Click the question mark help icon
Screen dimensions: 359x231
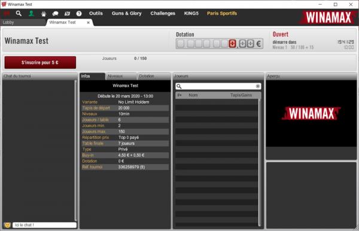[79, 14]
